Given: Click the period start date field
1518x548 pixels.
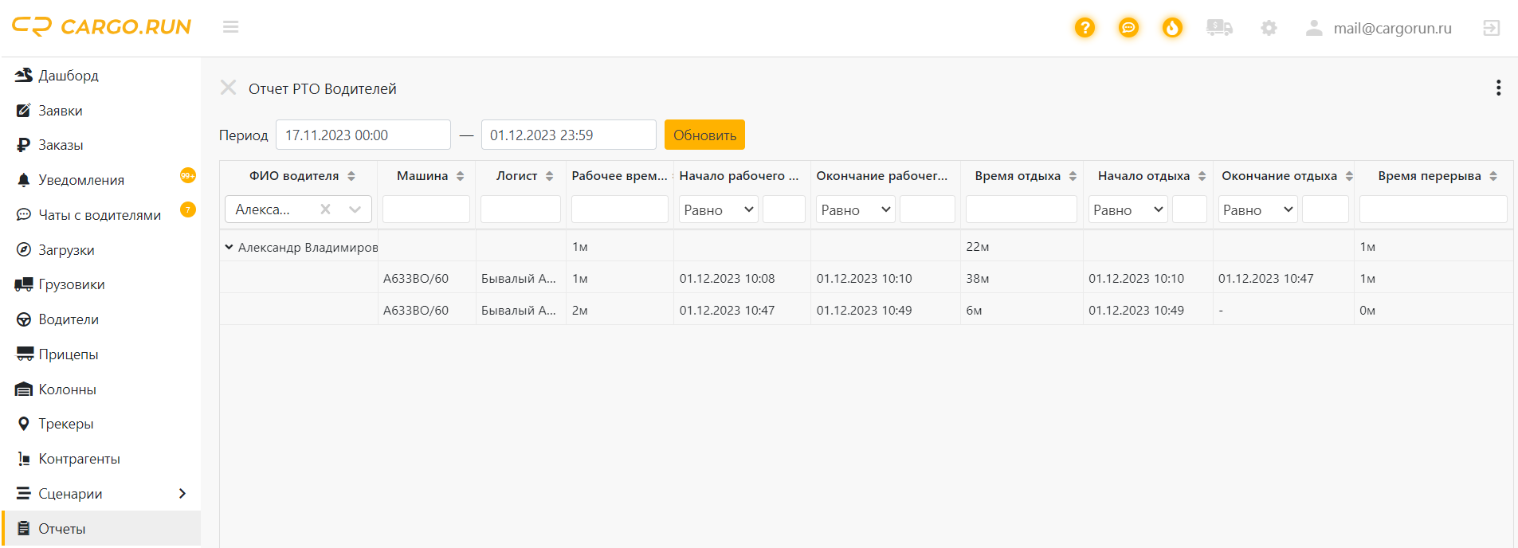Looking at the screenshot, I should [363, 135].
